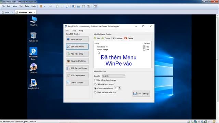
Task: Click Save Settings button
Action: tap(141, 94)
